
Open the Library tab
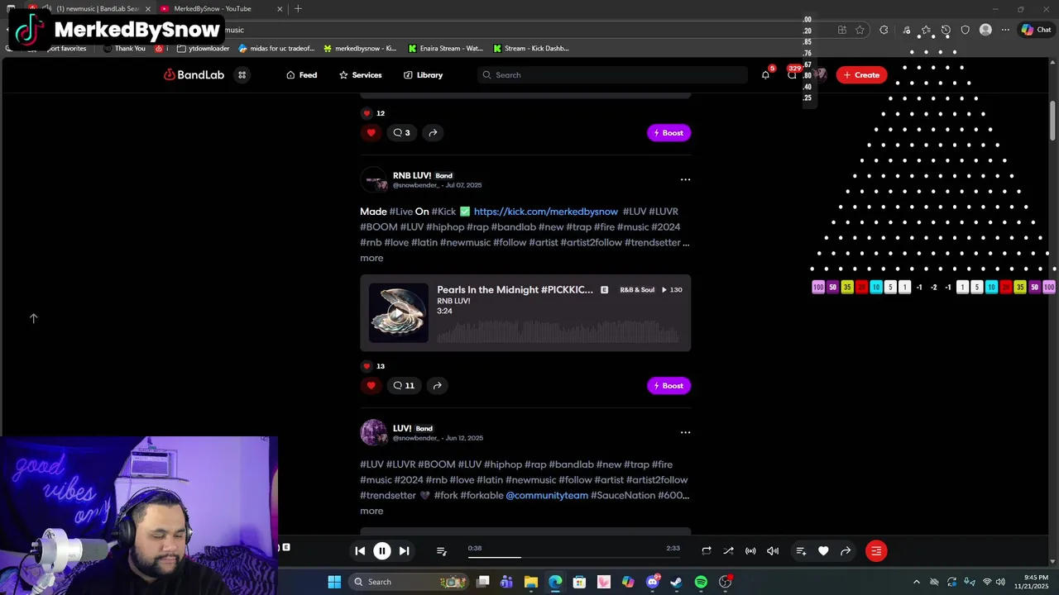tap(423, 75)
